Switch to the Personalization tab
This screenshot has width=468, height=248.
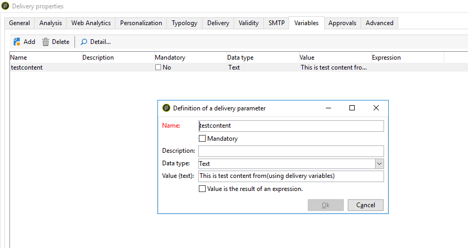142,23
